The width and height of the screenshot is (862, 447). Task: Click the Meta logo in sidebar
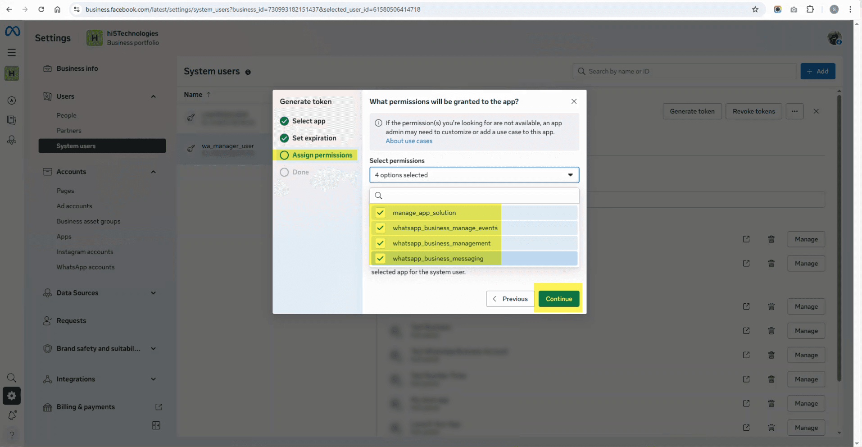12,31
